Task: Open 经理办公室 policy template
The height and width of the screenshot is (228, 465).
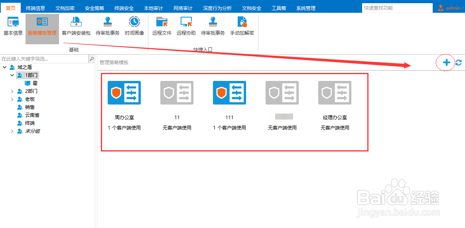Action: click(x=335, y=93)
